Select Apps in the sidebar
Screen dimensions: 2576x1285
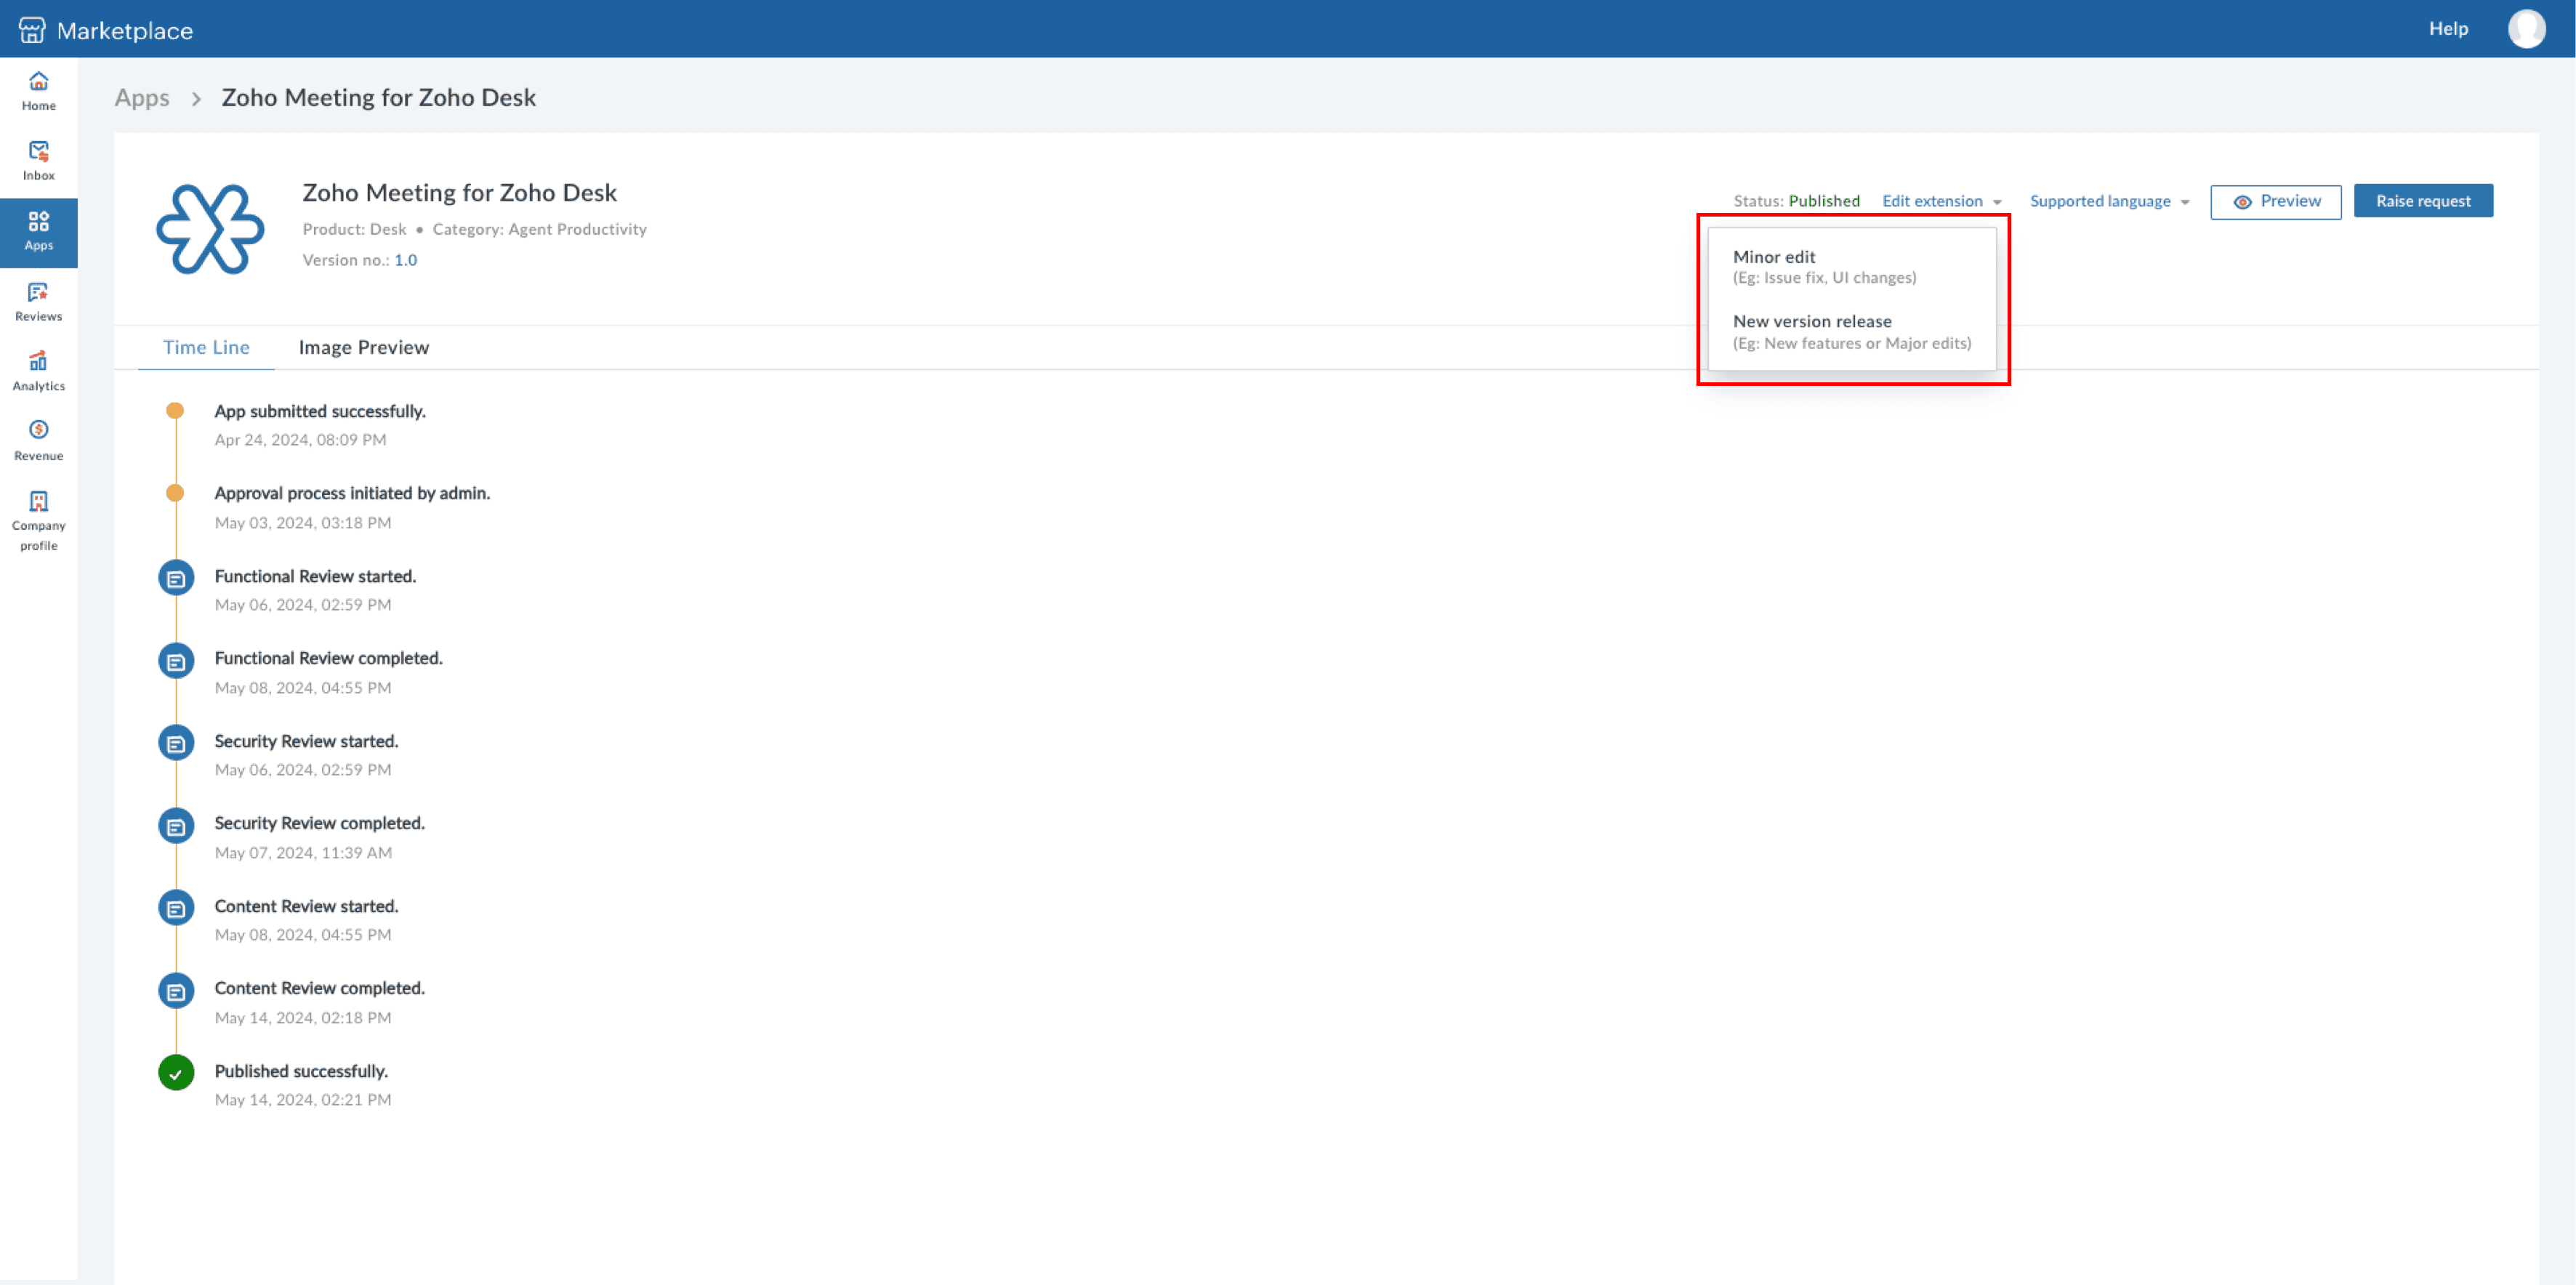(39, 232)
